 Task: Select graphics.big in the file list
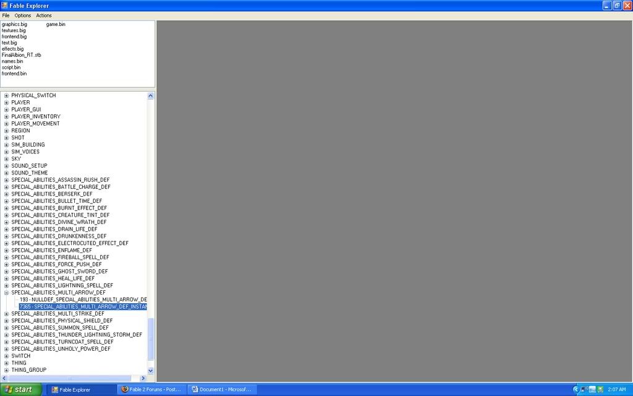[x=15, y=24]
